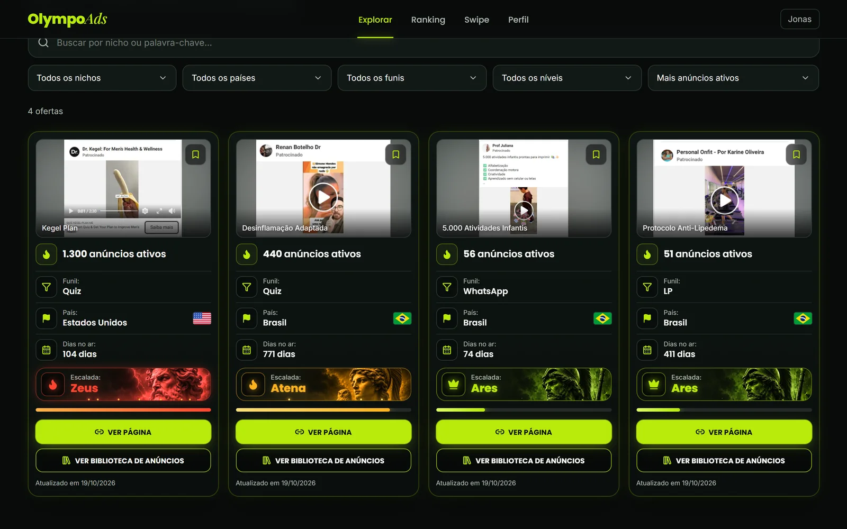The width and height of the screenshot is (847, 529).
Task: Click funnel icon next to LP funil
Action: 647,287
